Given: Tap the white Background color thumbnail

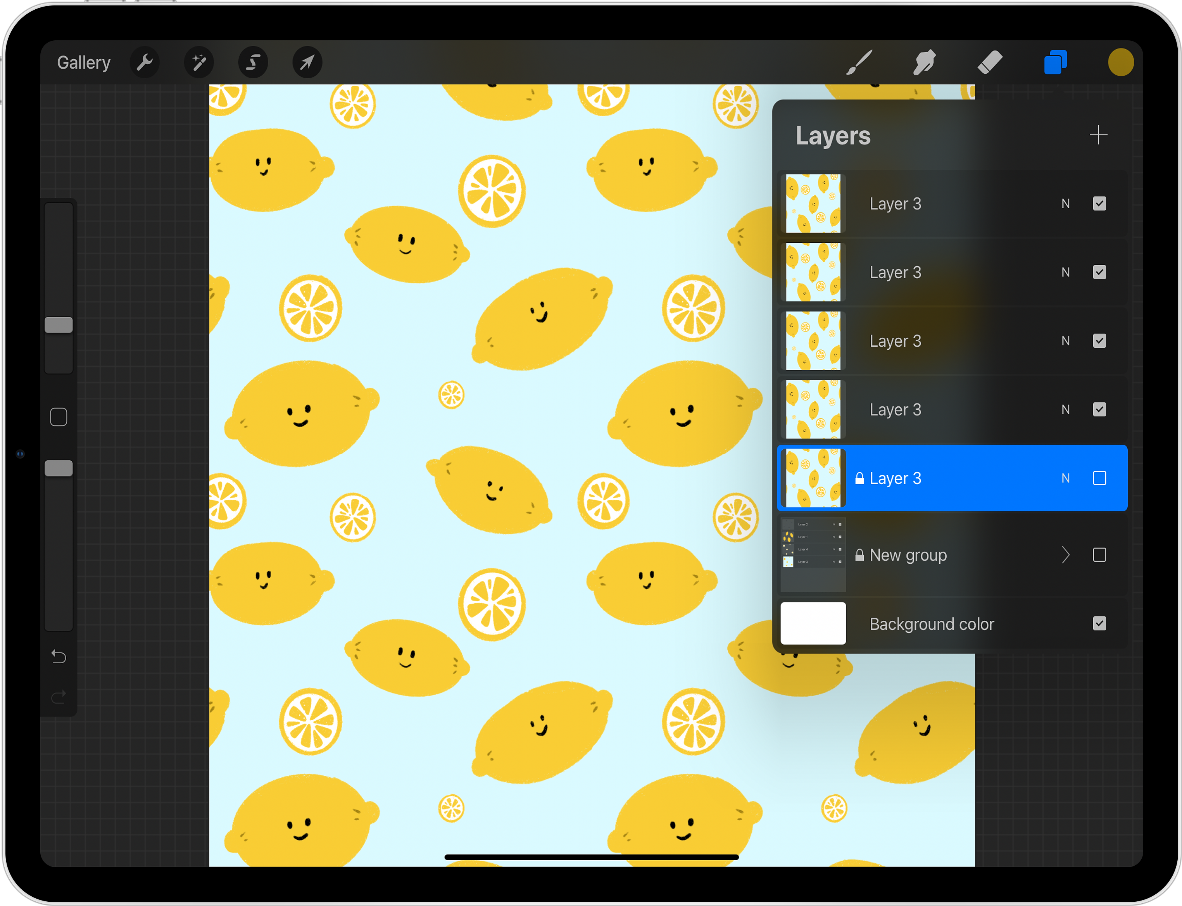Looking at the screenshot, I should point(813,623).
